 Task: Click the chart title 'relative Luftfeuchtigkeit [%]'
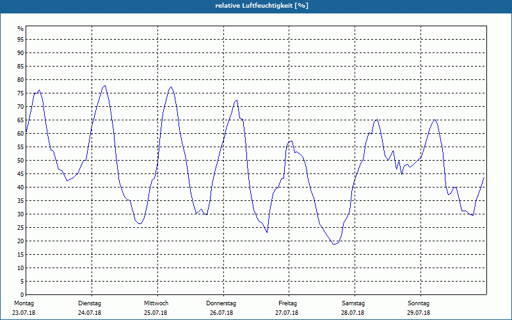pyautogui.click(x=262, y=6)
